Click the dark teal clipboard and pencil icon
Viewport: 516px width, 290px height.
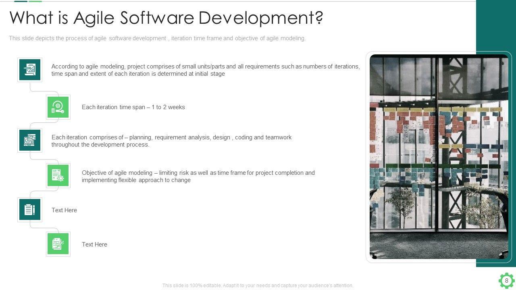(30, 210)
